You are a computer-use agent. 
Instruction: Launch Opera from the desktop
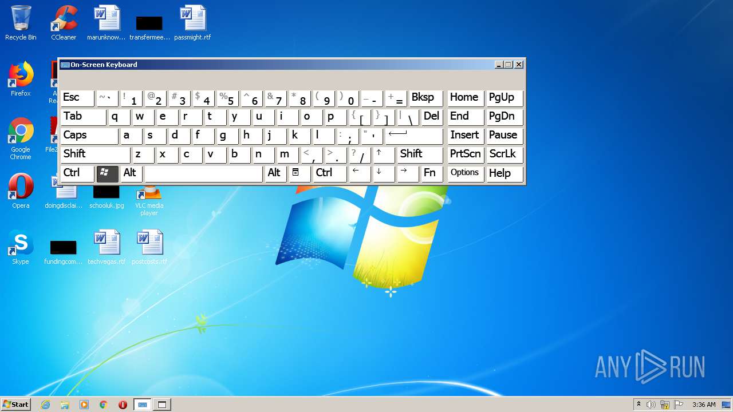click(x=21, y=191)
